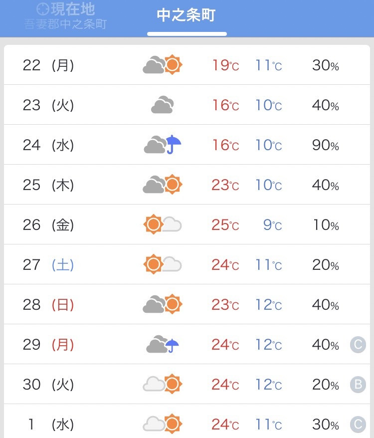Tap the location target icon beside 現在地
The height and width of the screenshot is (438, 374).
(x=43, y=9)
